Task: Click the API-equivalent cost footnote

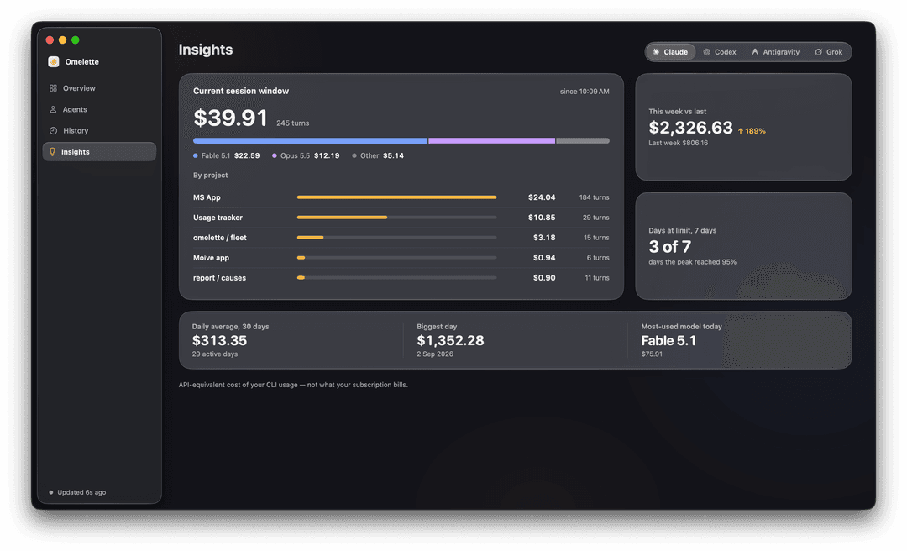Action: pyautogui.click(x=293, y=385)
